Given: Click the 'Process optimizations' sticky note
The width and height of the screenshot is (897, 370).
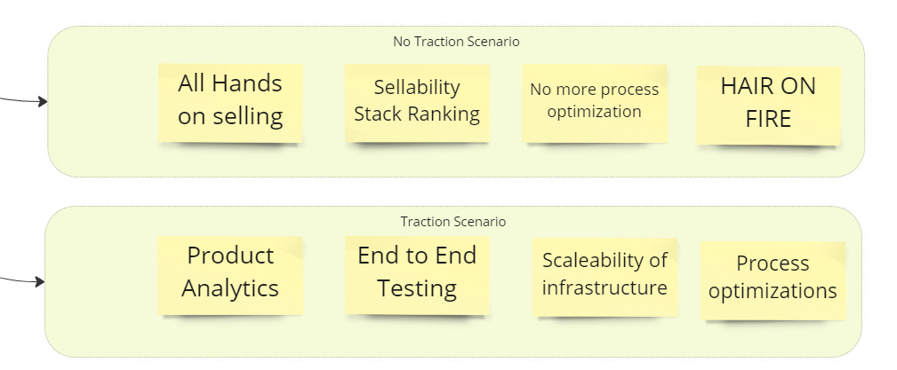Looking at the screenshot, I should point(773,280).
